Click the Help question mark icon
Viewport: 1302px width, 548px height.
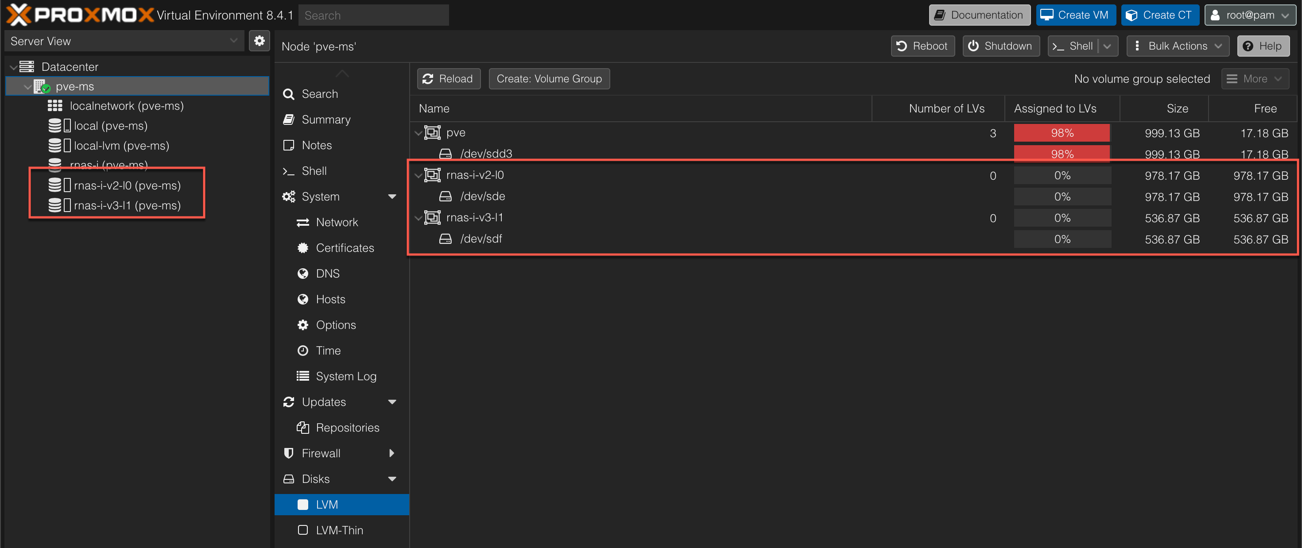1248,46
